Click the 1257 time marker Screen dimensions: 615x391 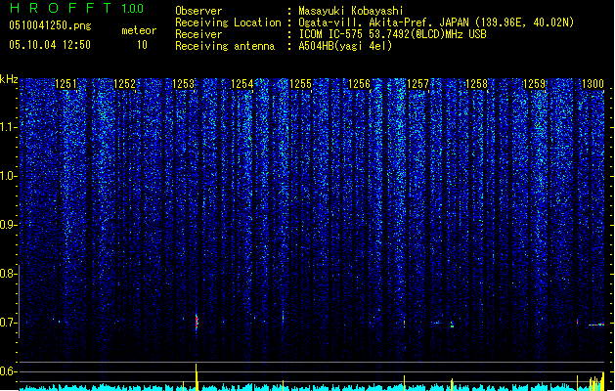[x=418, y=84]
